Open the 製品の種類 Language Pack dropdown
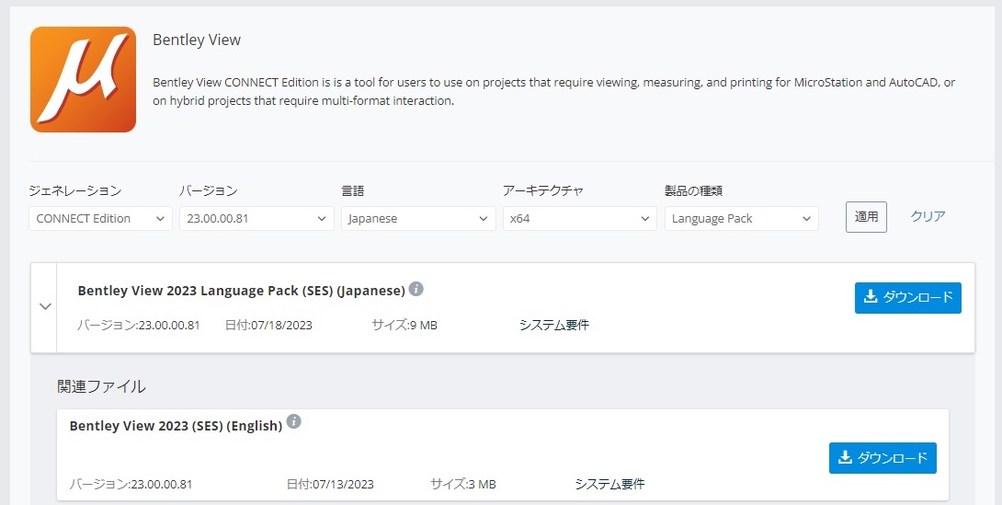 tap(741, 219)
